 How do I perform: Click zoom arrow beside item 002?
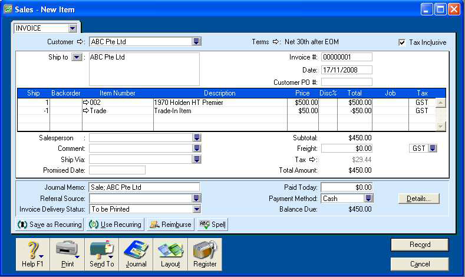click(86, 103)
